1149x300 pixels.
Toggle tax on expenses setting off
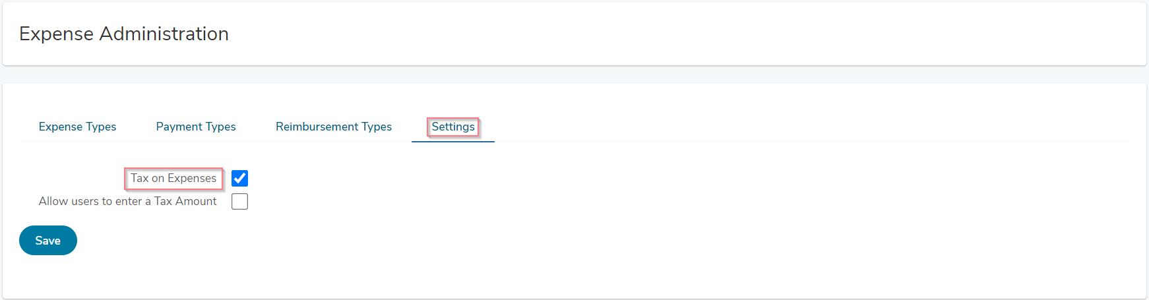tap(239, 178)
